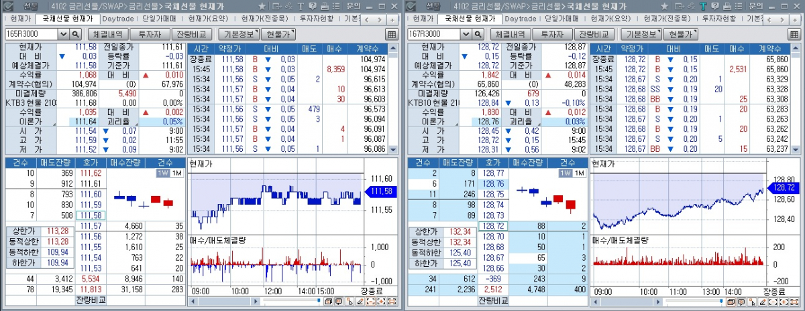Viewport: 805px width, 311px height.
Task: Click the search magnifier next to 165R3000
Action: (x=75, y=33)
